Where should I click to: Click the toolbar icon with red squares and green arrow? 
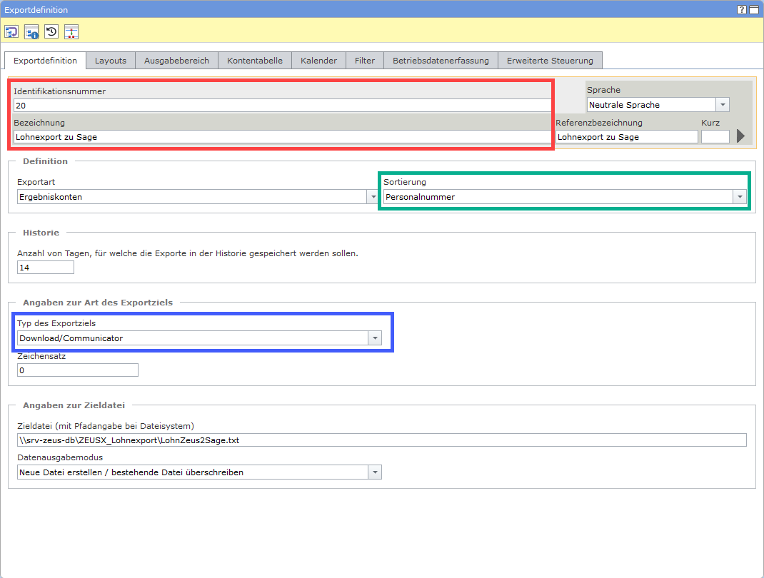(71, 31)
